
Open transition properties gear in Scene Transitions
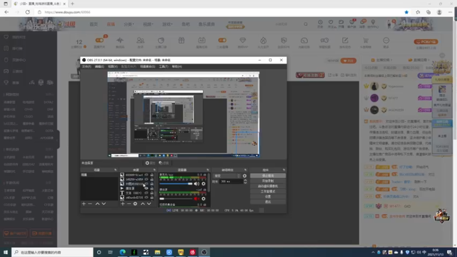(x=244, y=176)
